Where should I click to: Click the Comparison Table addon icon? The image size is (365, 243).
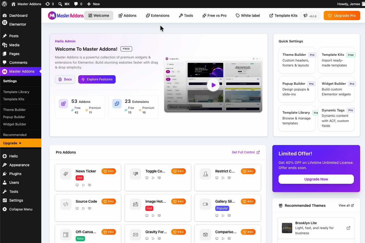tap(205, 235)
